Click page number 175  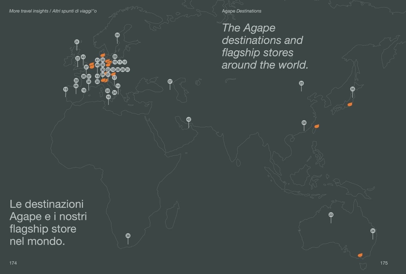[x=384, y=263]
